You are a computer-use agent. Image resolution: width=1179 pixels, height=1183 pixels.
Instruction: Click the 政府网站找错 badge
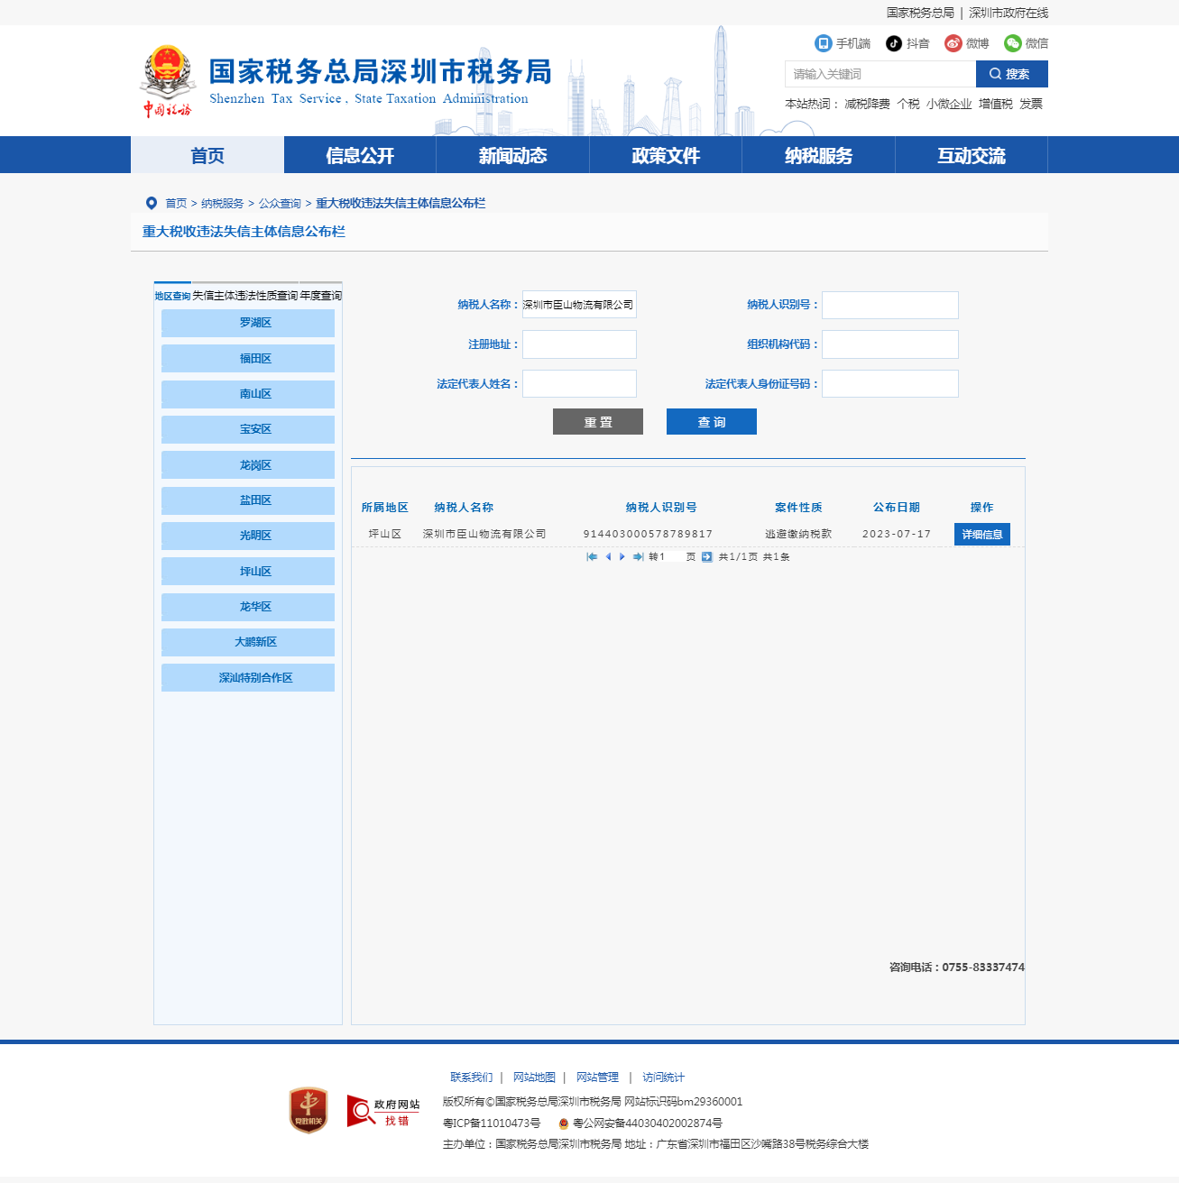click(x=383, y=1111)
